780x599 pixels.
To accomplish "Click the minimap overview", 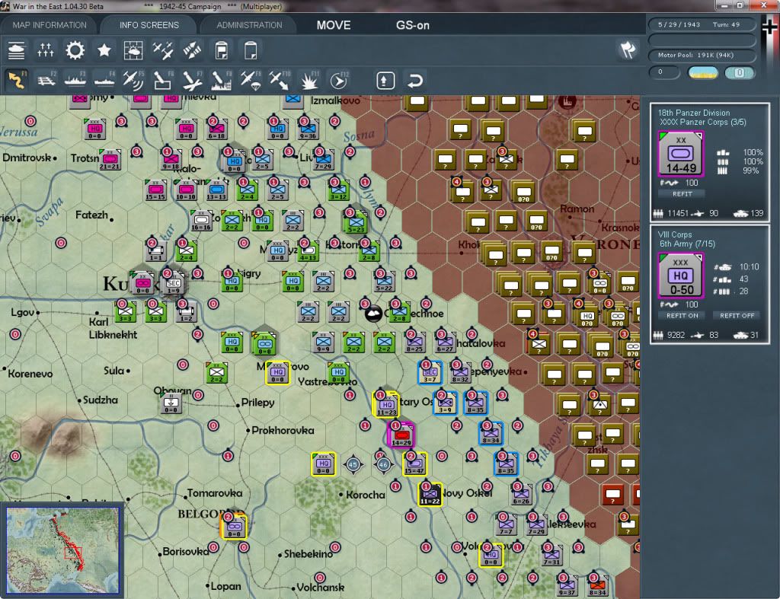I will point(62,550).
